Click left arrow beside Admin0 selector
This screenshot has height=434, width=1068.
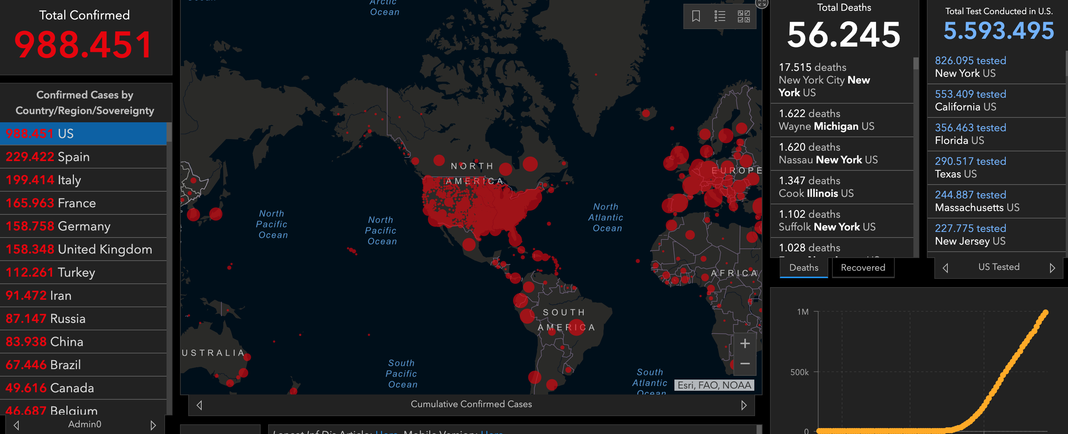click(16, 425)
